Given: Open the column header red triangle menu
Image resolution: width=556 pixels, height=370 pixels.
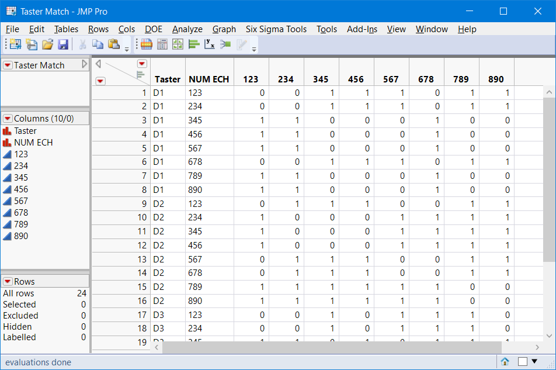Looking at the screenshot, I should pos(142,64).
